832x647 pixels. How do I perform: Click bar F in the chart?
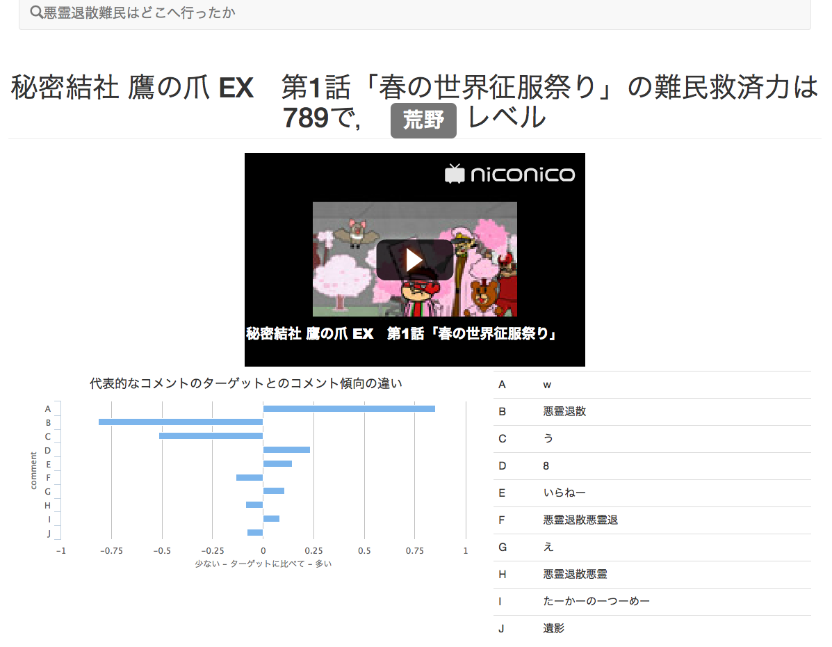click(x=250, y=477)
